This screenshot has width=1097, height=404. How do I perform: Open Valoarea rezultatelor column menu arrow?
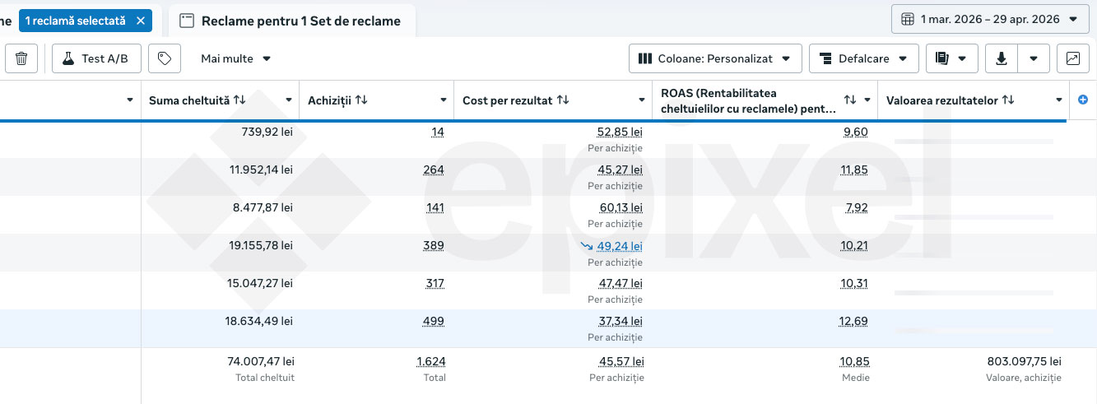pos(1059,100)
